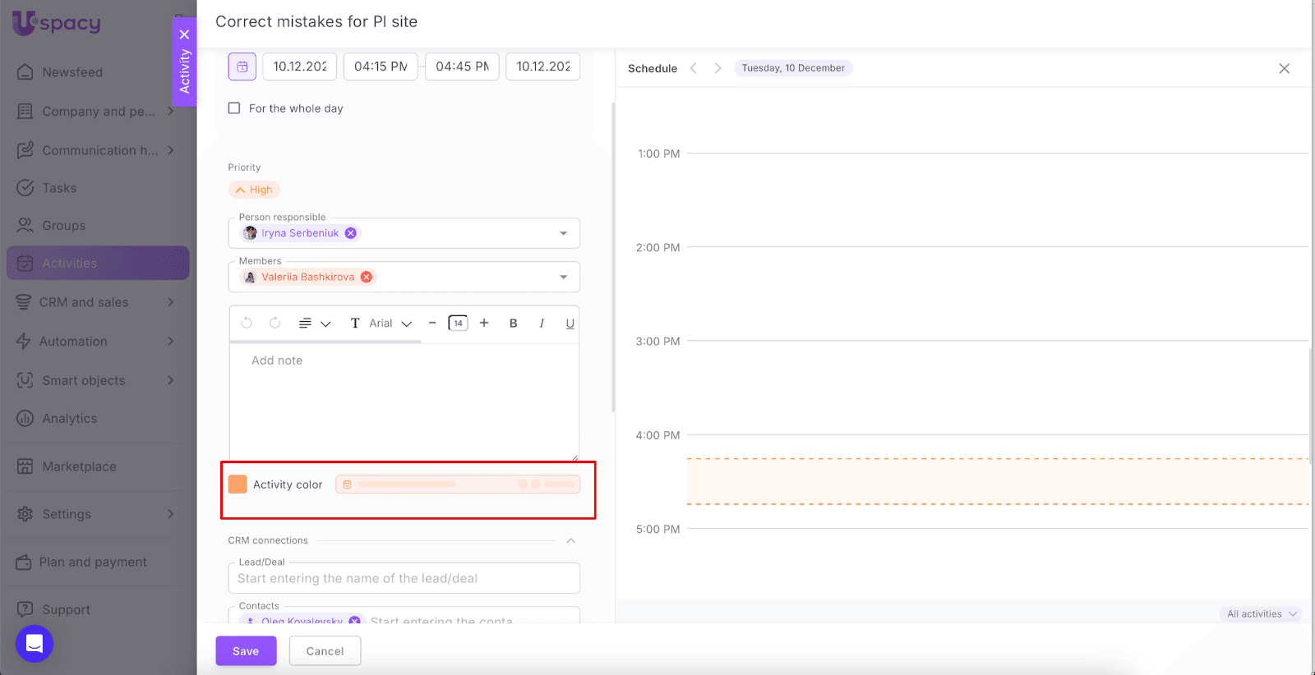Viewport: 1315px width, 675px height.
Task: Redo the edit in note editor
Action: click(x=275, y=324)
